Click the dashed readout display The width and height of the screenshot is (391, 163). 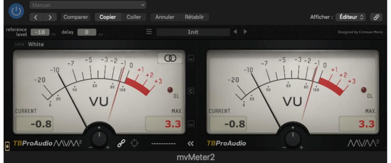(163, 144)
